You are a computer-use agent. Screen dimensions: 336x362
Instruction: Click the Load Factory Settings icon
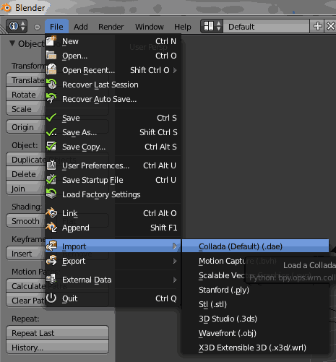pos(51,194)
